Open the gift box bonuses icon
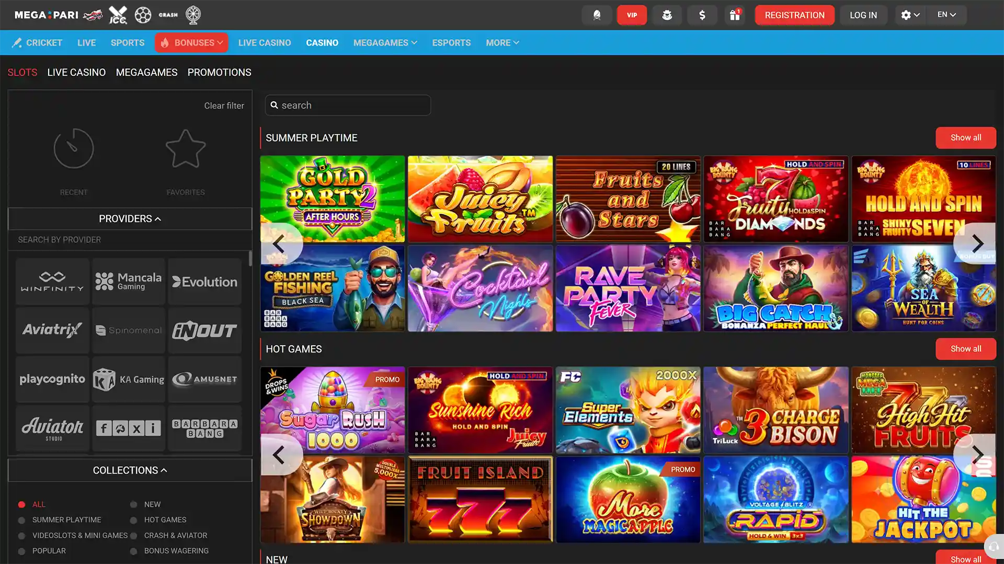 click(x=735, y=15)
